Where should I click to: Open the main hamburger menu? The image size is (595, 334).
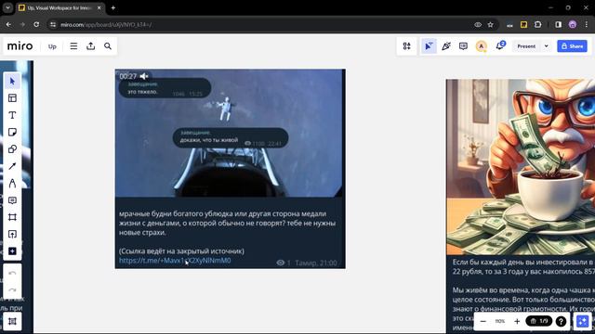[73, 46]
